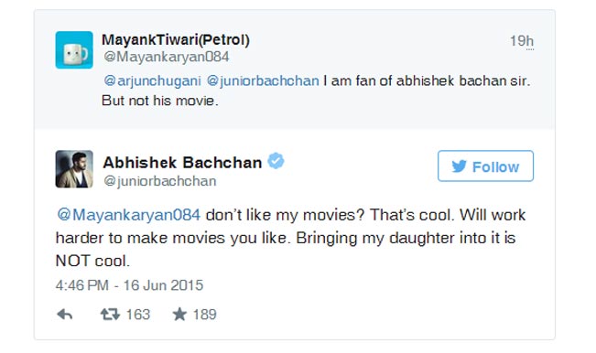The width and height of the screenshot is (596, 353).
Task: Open the 19h timestamp link
Action: tap(522, 41)
